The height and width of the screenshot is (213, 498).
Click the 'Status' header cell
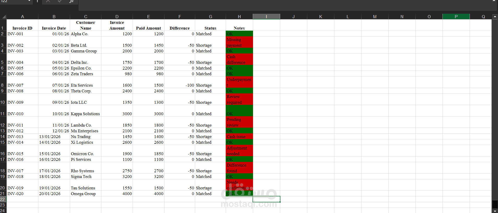pos(210,25)
